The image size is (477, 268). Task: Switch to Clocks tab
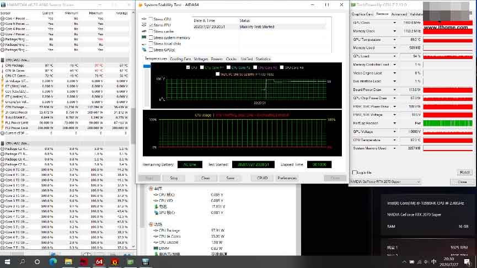click(231, 59)
